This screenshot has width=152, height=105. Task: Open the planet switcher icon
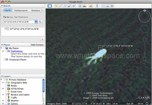pyautogui.click(x=91, y=6)
